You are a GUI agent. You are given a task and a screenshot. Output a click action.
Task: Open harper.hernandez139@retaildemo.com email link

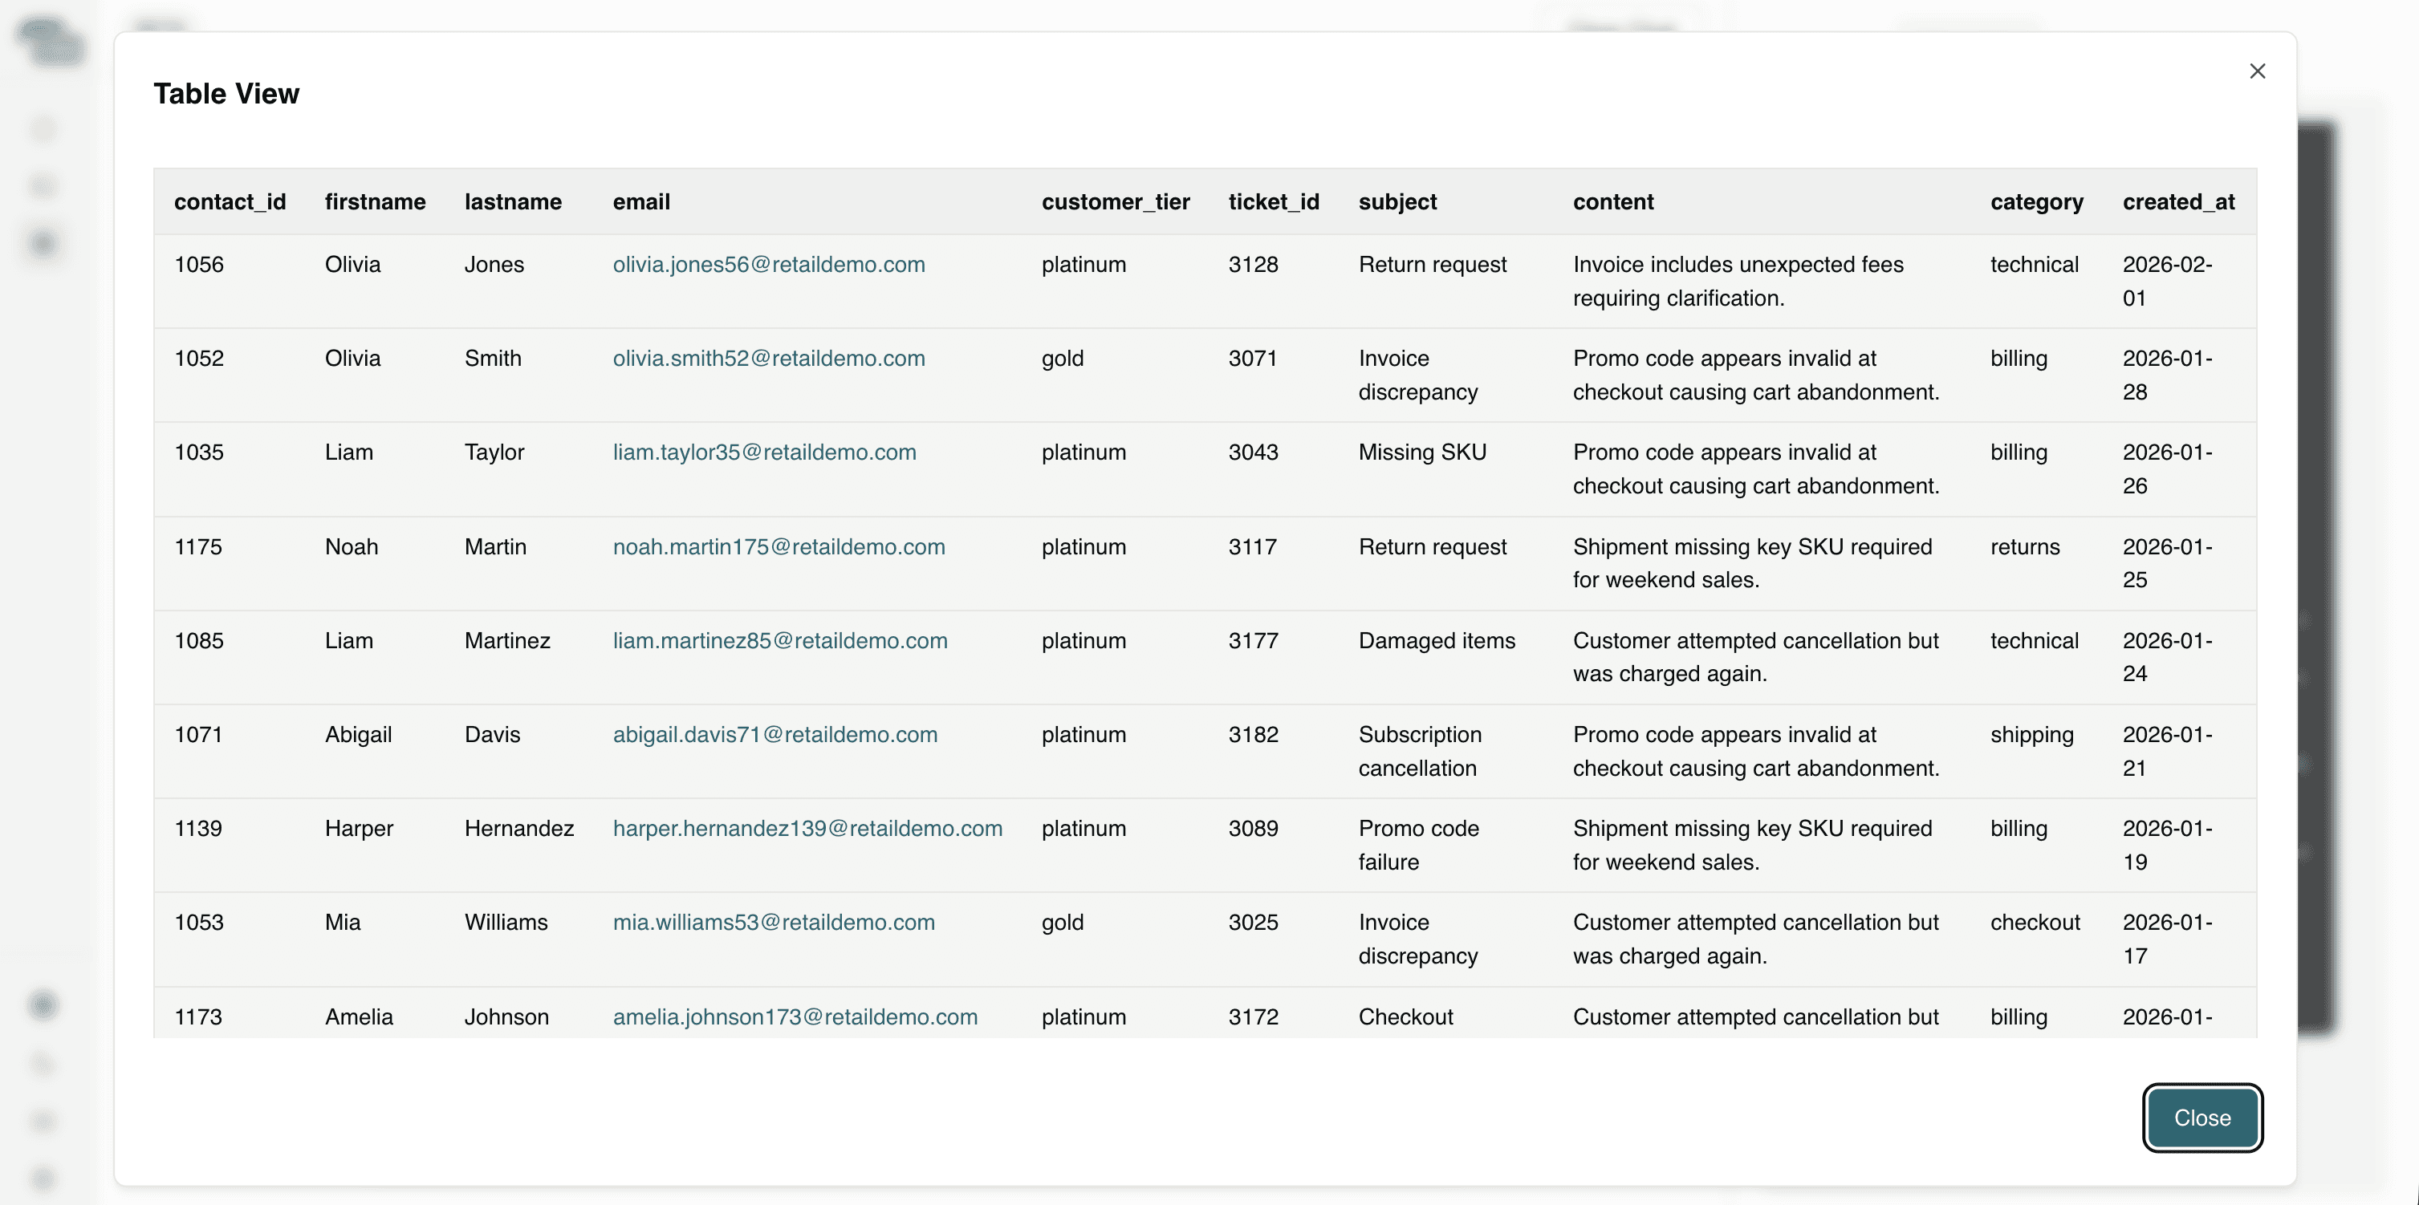tap(807, 829)
